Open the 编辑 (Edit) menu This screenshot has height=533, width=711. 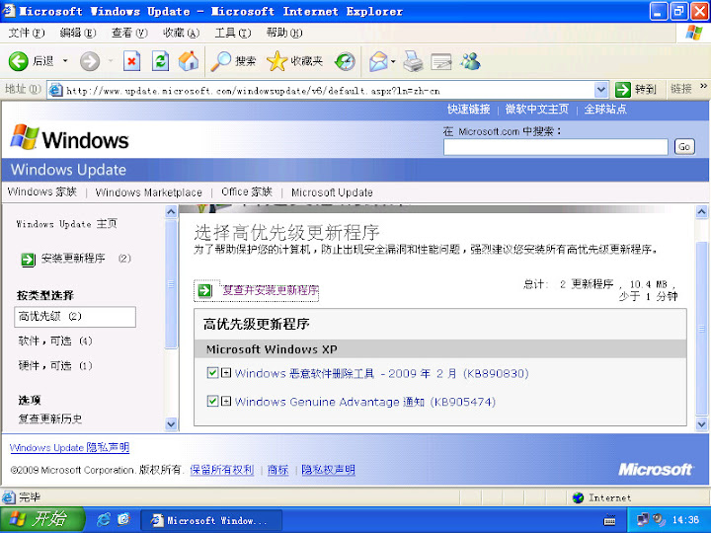(78, 33)
